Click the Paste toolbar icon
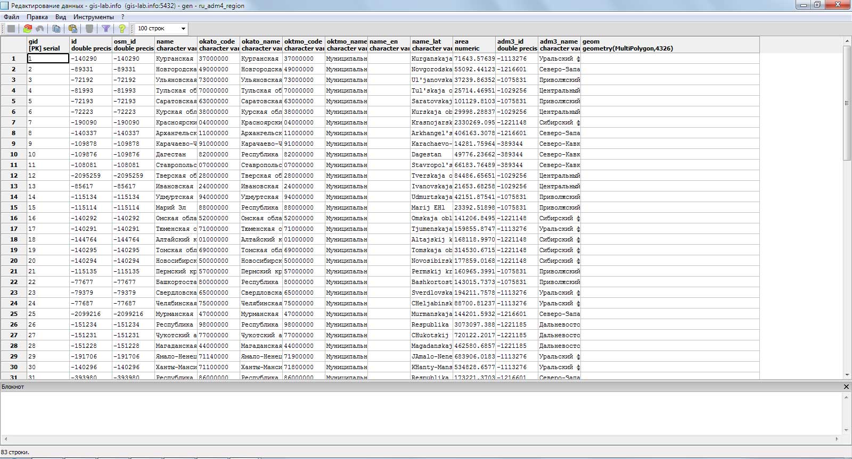Screen dimensions: 852x459 (x=73, y=29)
